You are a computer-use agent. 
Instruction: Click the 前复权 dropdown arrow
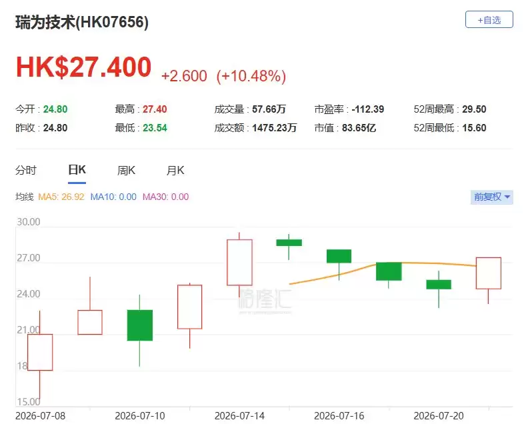click(507, 197)
